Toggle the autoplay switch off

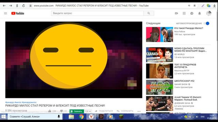[x=207, y=23]
